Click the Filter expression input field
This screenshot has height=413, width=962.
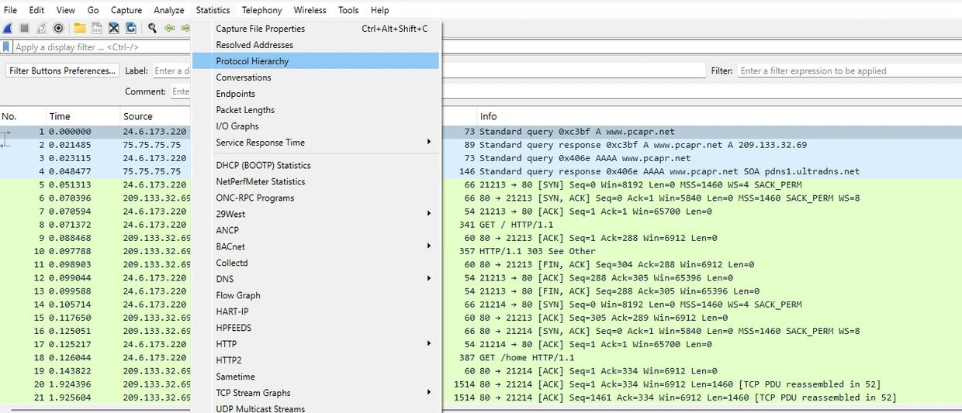(846, 71)
